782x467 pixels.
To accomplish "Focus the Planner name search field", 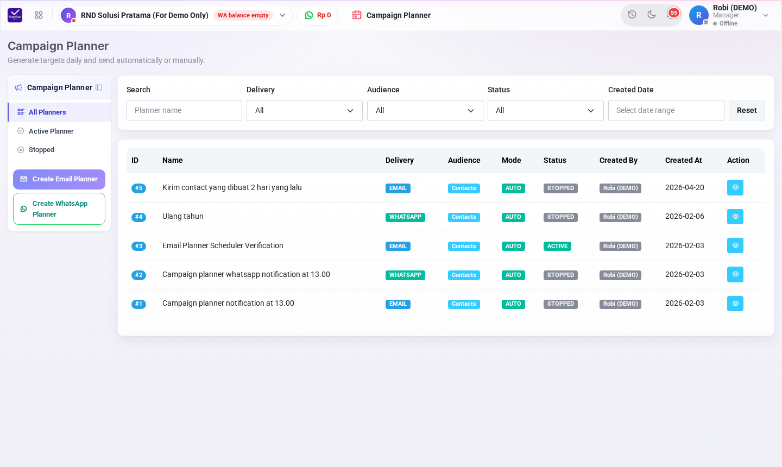I will [x=184, y=110].
